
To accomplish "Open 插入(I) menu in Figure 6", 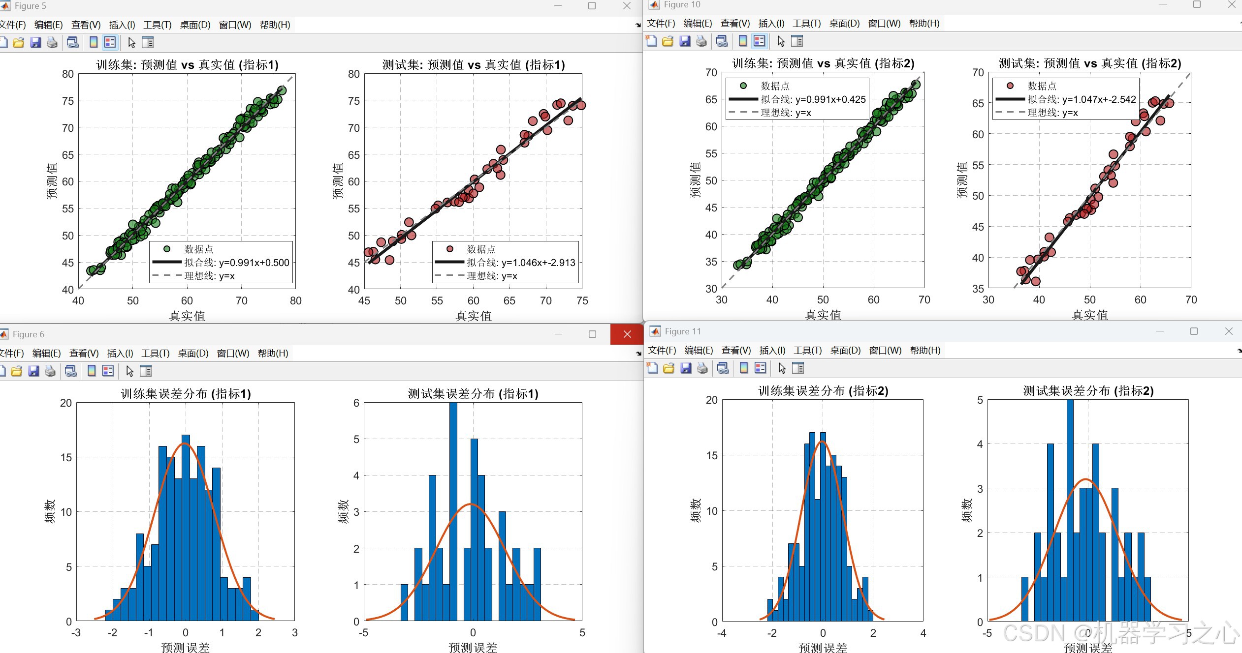I will click(120, 353).
